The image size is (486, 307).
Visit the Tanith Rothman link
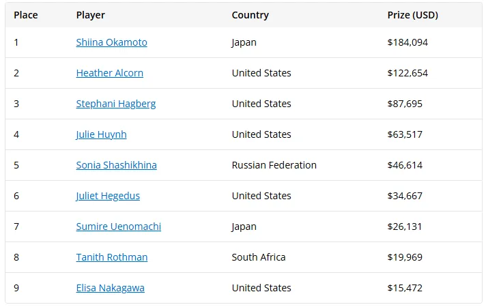pos(111,257)
